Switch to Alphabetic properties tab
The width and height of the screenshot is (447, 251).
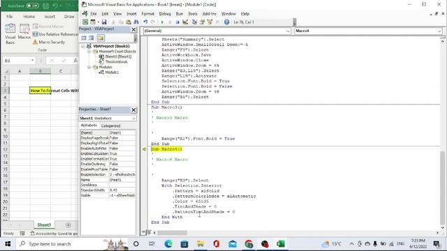pos(89,125)
